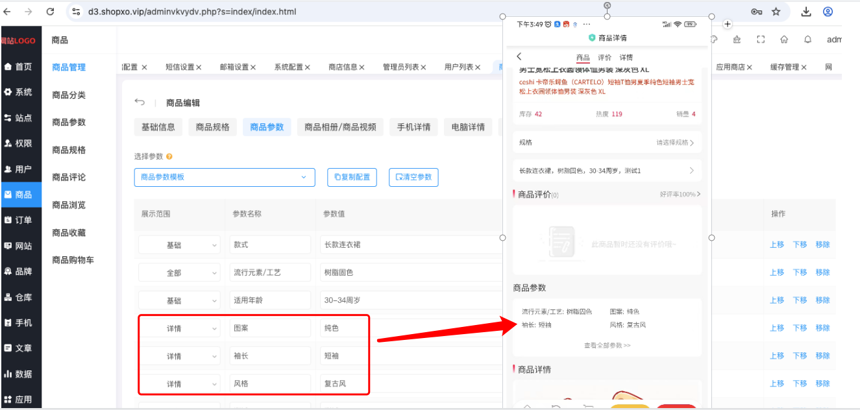The height and width of the screenshot is (410, 860).
Task: Open the 商品相册/商品视频 tab
Action: pos(341,127)
